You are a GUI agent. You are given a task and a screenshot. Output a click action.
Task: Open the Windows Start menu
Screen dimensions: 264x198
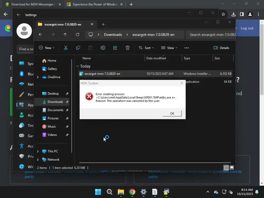click(x=98, y=192)
